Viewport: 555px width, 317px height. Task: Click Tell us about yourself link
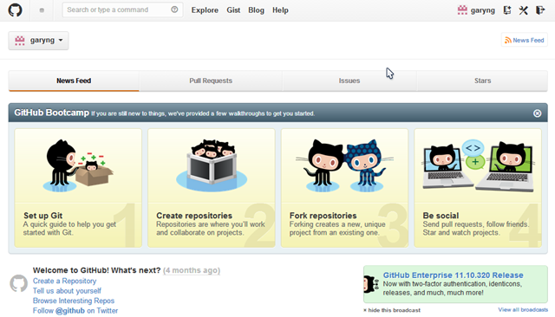point(67,291)
